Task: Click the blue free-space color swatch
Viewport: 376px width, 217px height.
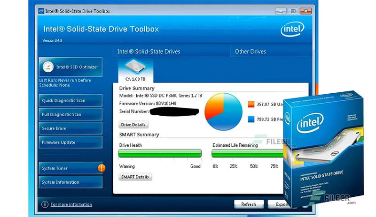Action: [251, 119]
